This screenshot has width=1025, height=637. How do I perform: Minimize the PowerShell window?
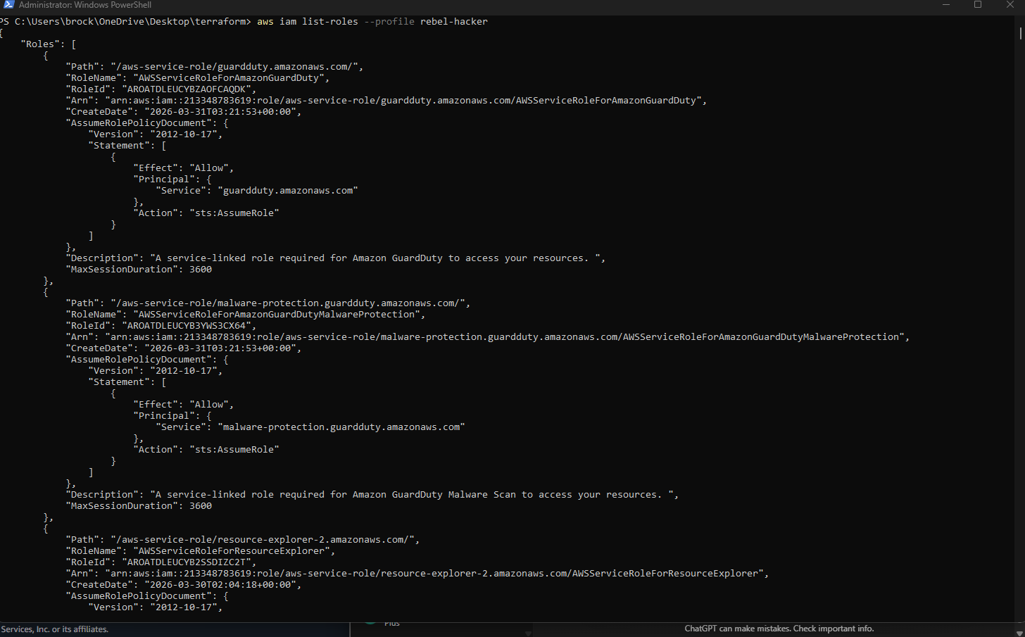[946, 5]
